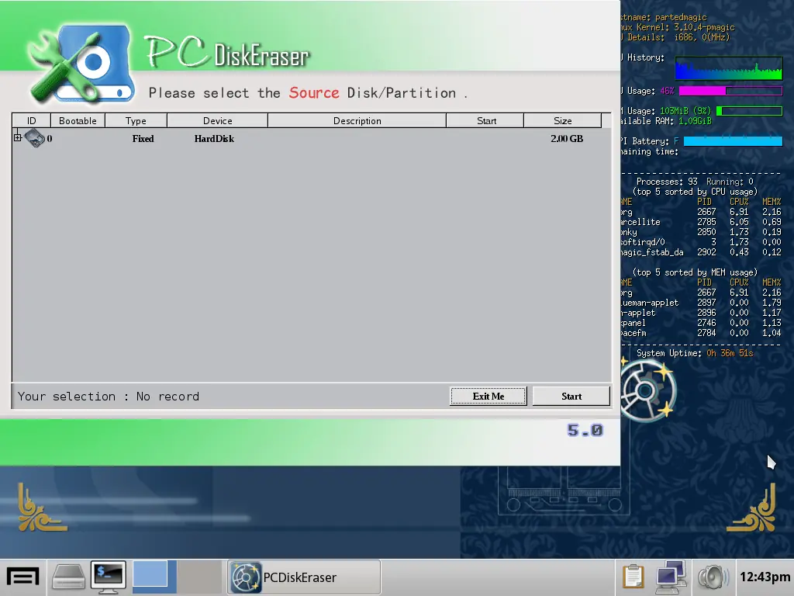Click the Size column header
Image resolution: width=794 pixels, height=596 pixels.
click(x=563, y=120)
